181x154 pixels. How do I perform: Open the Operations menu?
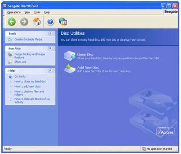(x=14, y=12)
